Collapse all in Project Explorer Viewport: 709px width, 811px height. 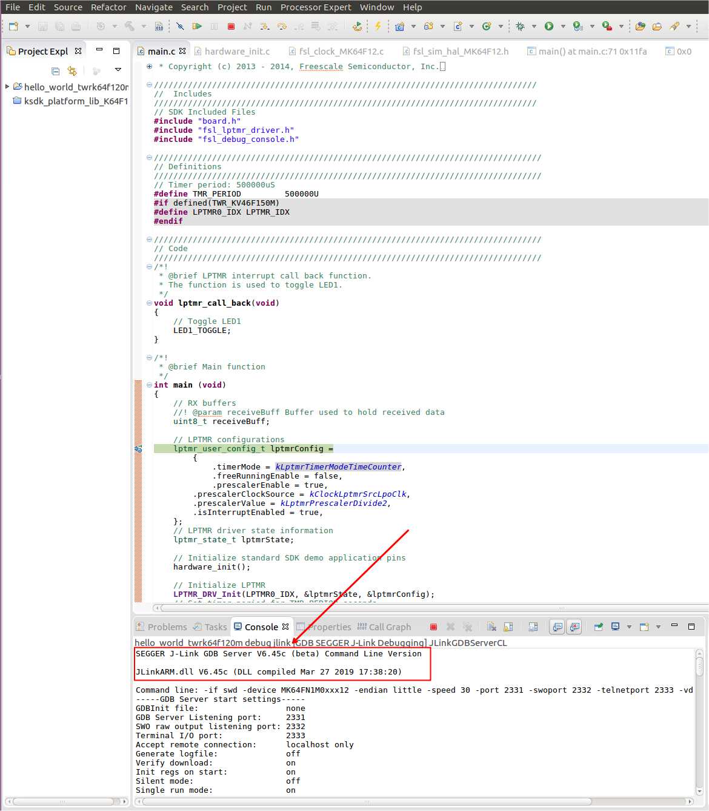click(56, 71)
